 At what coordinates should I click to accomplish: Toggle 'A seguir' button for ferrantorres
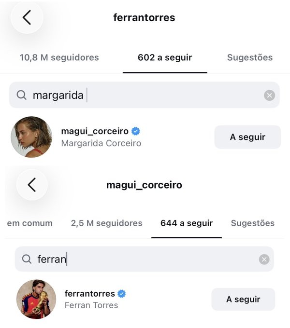point(243,300)
